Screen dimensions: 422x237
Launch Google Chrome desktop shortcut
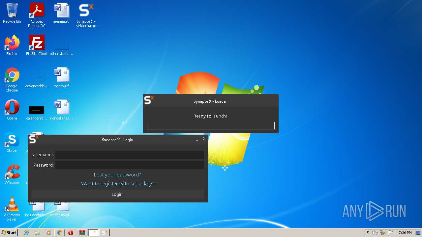pyautogui.click(x=12, y=80)
